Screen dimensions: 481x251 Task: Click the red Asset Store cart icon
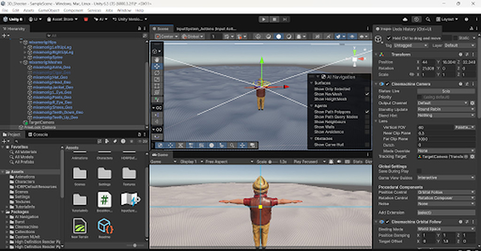(86, 19)
